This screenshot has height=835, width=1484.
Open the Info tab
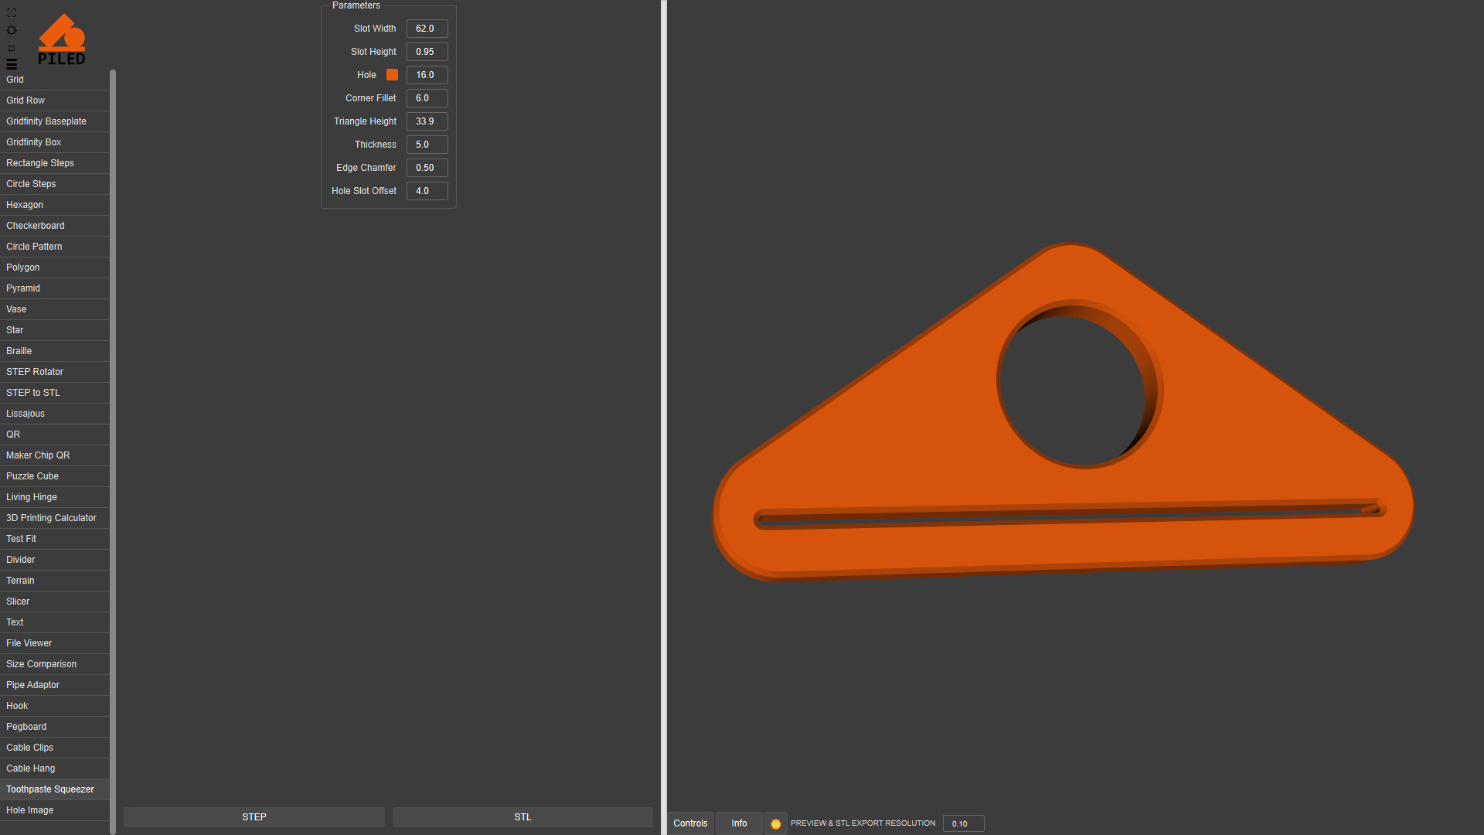[x=739, y=823]
